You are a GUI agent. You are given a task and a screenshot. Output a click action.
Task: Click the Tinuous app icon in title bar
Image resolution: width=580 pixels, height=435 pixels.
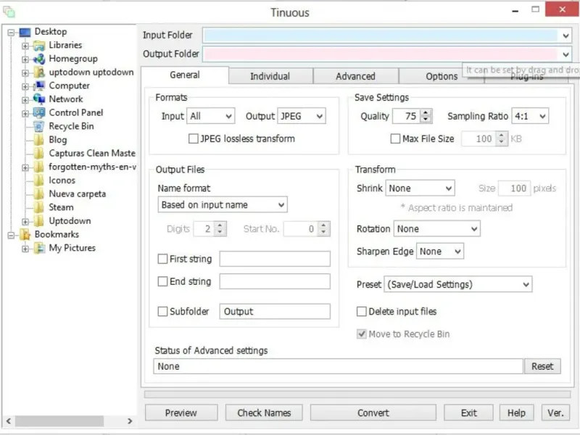(x=9, y=12)
